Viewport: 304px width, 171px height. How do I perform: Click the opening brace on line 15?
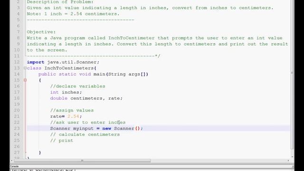(x=40, y=80)
